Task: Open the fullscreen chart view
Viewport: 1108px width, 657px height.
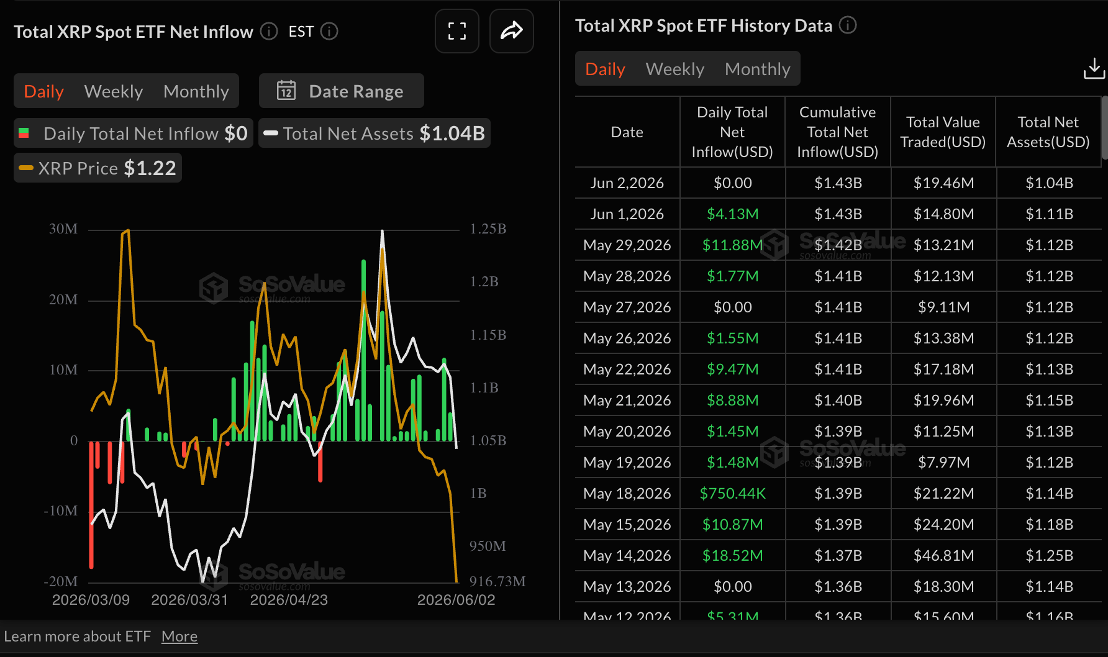Action: point(457,31)
